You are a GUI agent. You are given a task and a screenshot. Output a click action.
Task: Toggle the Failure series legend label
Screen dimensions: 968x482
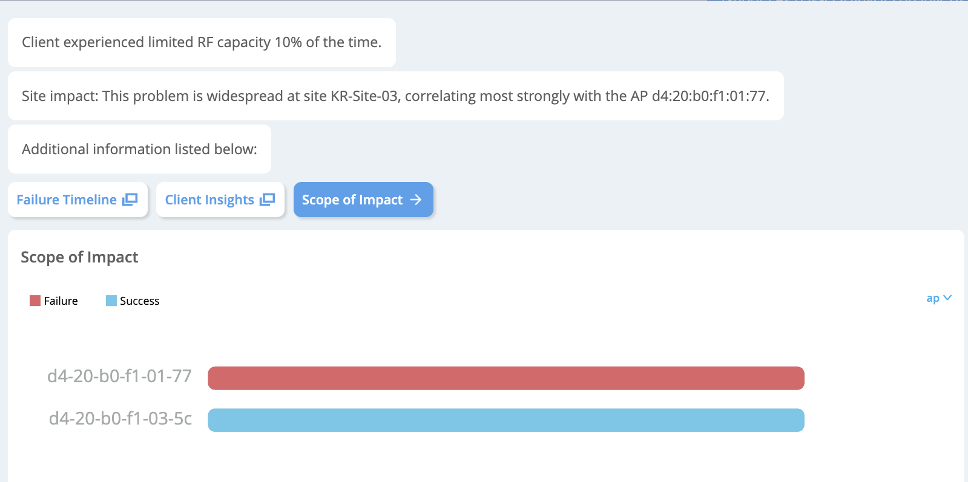point(61,301)
